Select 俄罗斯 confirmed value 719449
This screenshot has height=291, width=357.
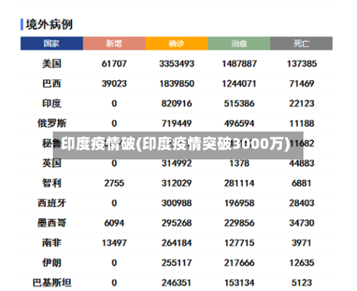coord(176,124)
